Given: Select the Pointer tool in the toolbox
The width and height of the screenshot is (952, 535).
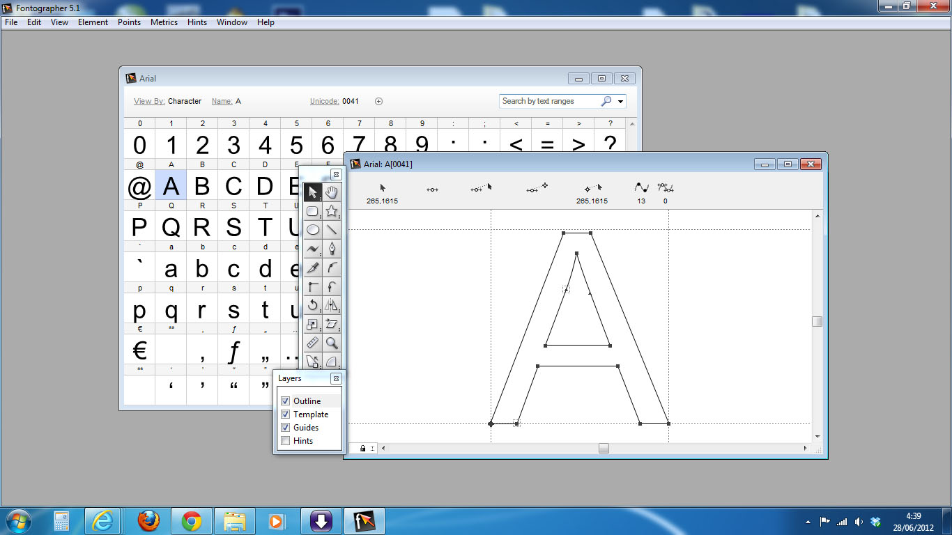Looking at the screenshot, I should [x=314, y=192].
